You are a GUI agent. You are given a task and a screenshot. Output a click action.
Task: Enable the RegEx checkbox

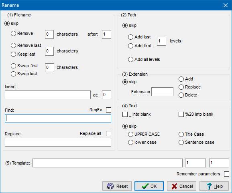tap(108, 110)
